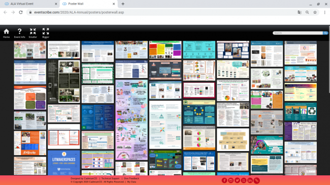Select the Poster Wall tab
This screenshot has width=330, height=185.
tap(88, 4)
